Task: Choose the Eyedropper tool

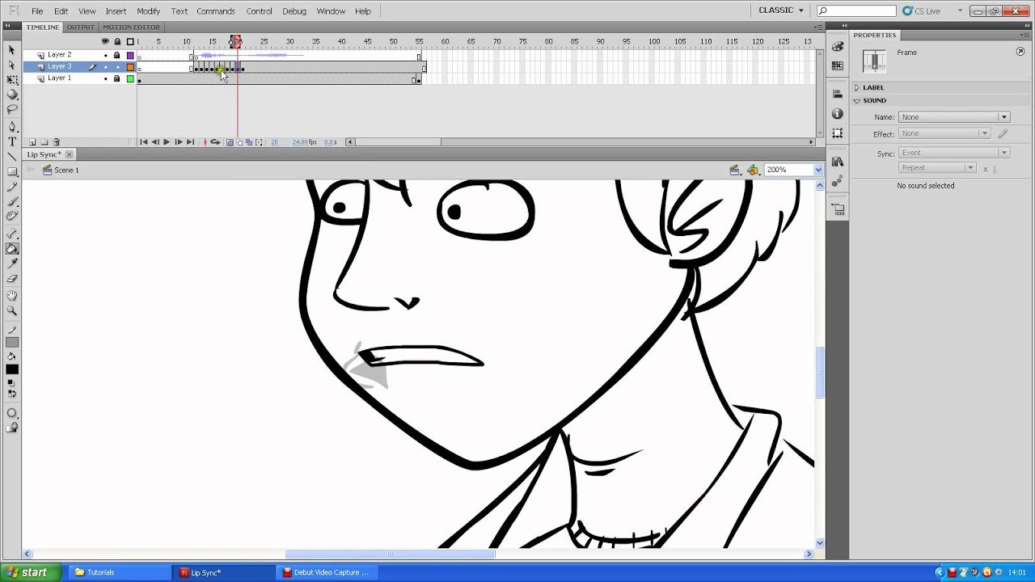Action: pos(12,264)
